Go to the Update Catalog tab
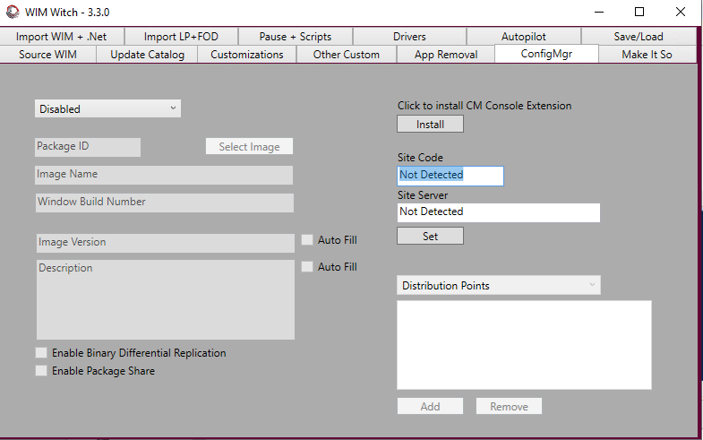Image resolution: width=703 pixels, height=440 pixels. click(x=147, y=55)
